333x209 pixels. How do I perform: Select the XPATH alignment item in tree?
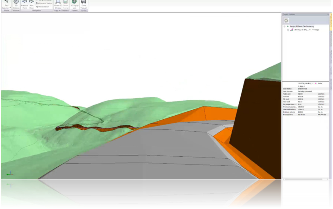302,30
